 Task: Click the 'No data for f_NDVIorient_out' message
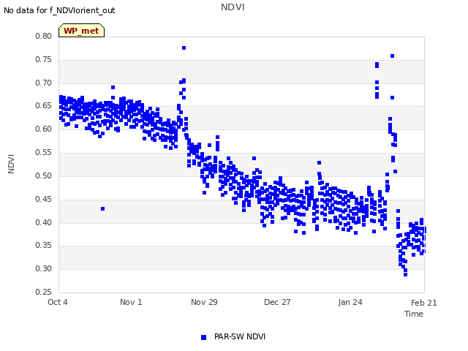[x=59, y=10]
